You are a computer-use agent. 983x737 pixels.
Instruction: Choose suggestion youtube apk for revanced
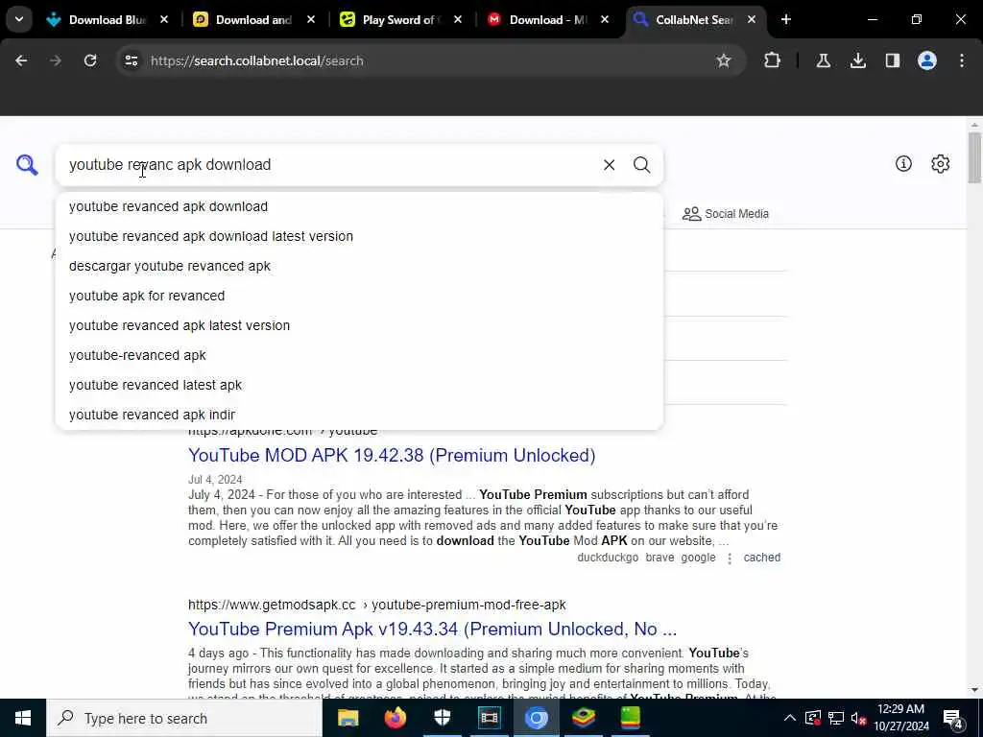(359, 296)
